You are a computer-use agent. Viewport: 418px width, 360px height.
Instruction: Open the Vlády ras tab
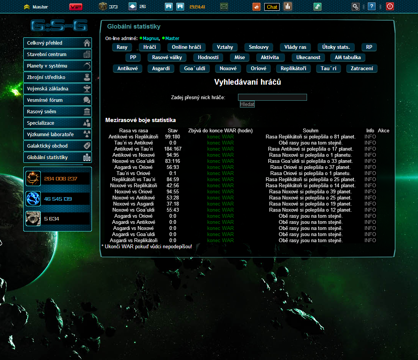[295, 47]
